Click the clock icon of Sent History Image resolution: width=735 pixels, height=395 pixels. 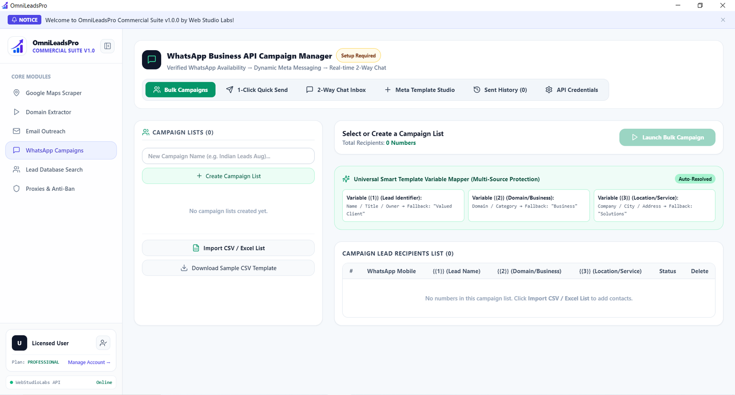477,90
